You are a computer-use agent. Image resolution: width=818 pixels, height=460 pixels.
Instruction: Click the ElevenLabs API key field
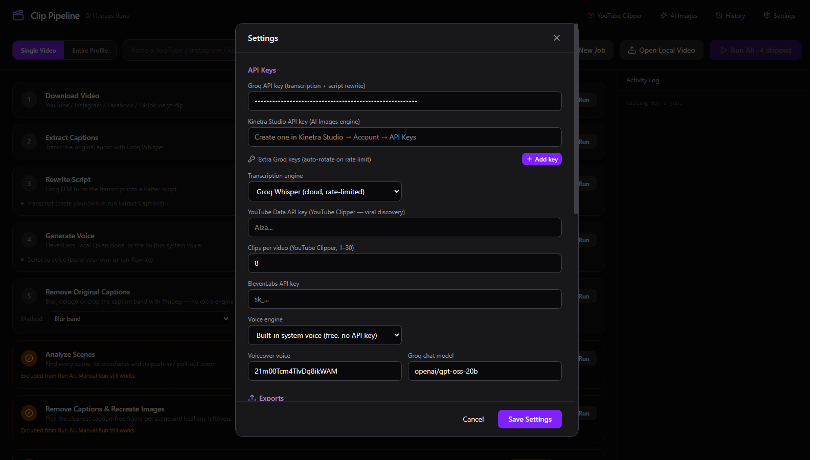(x=405, y=299)
